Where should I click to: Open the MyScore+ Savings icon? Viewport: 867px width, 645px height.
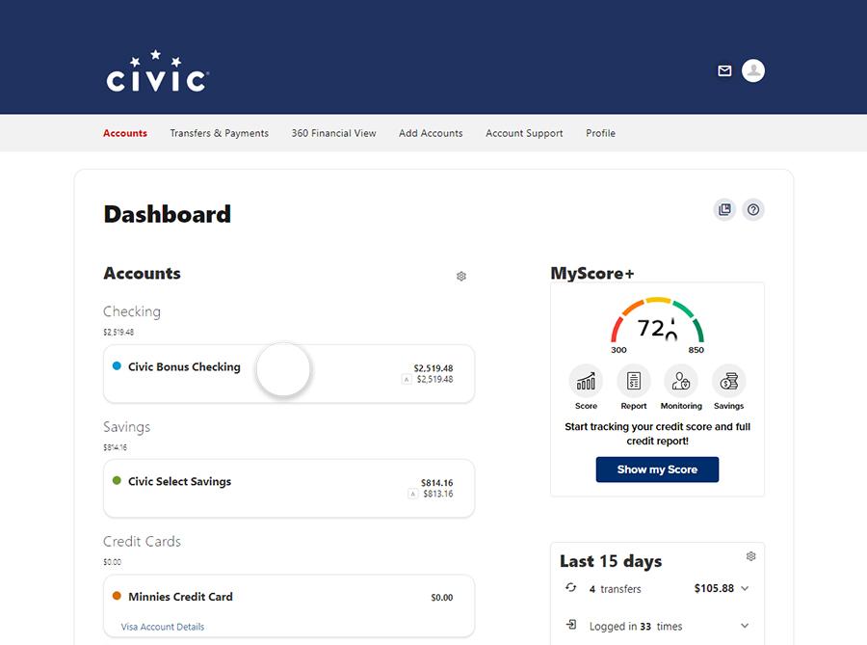tap(729, 381)
